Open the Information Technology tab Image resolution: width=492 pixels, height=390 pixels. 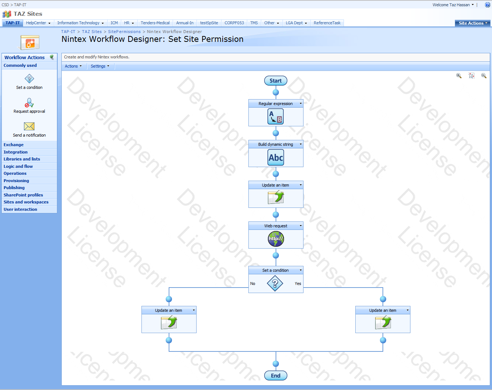(x=80, y=23)
